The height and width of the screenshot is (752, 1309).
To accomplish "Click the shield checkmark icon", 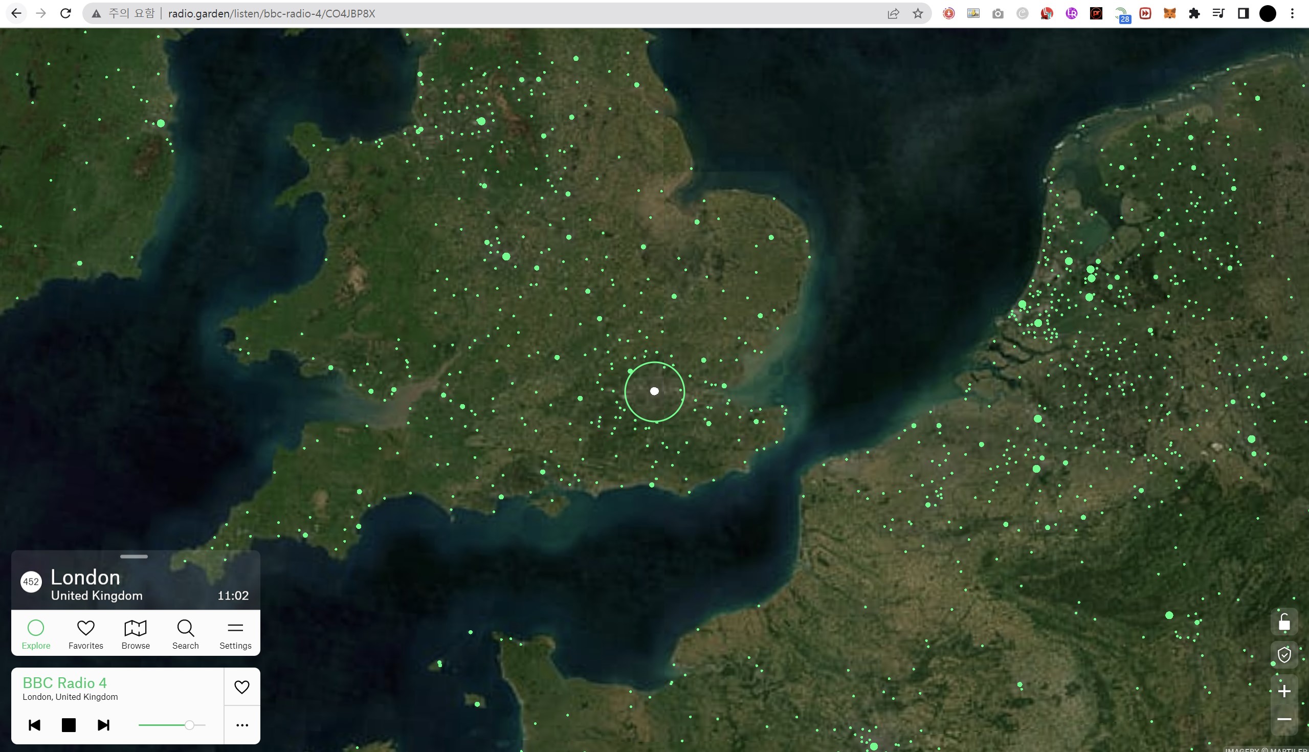I will coord(1284,655).
